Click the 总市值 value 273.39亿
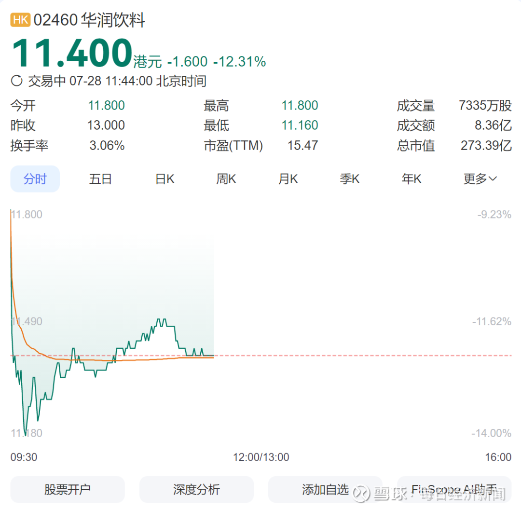 pos(486,145)
